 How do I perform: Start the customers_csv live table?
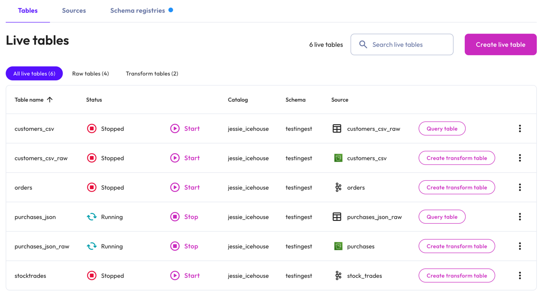coord(185,128)
